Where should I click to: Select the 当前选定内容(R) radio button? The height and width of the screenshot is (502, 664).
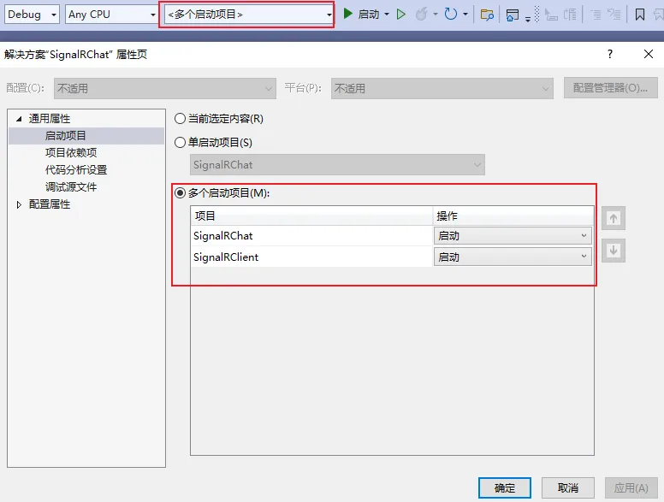tap(180, 119)
